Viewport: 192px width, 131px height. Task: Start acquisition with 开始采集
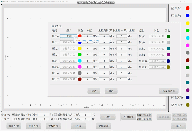click(x=129, y=117)
